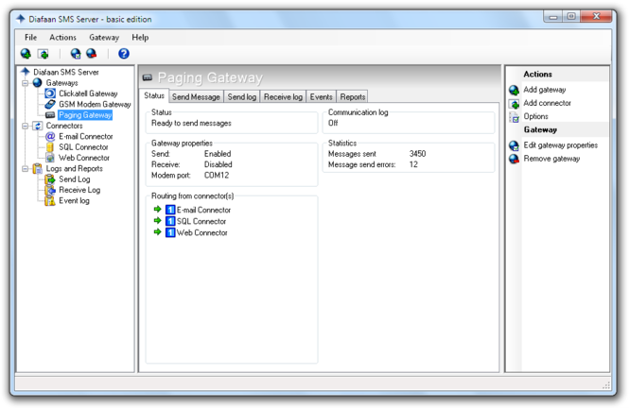Click the Messages sent value 3450

(417, 154)
